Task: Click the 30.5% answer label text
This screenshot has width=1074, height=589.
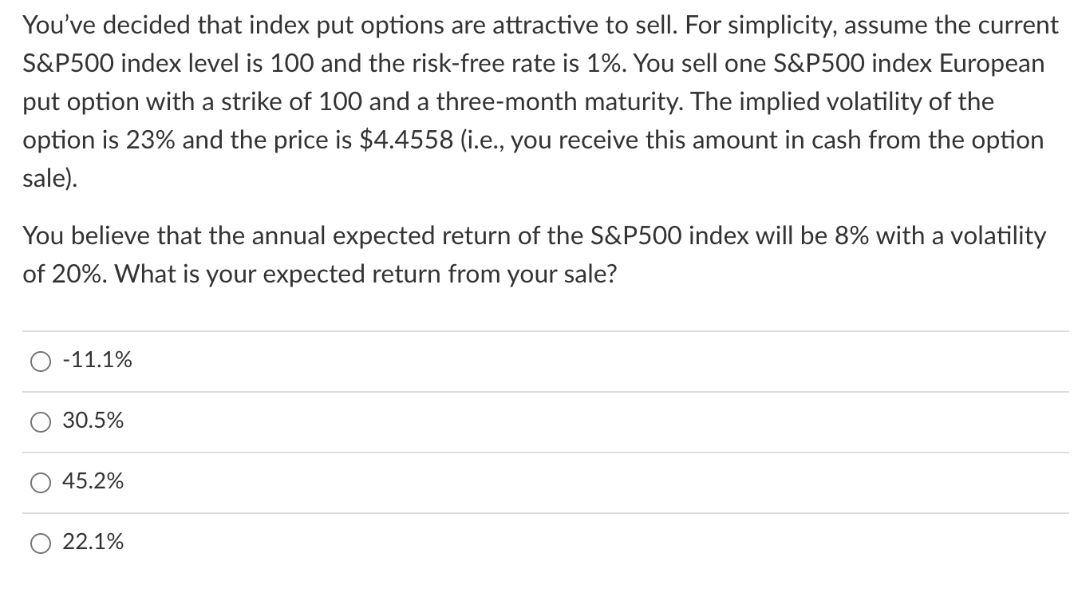Action: [x=93, y=421]
